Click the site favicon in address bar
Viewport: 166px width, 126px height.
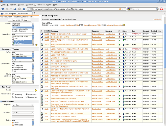29,9
